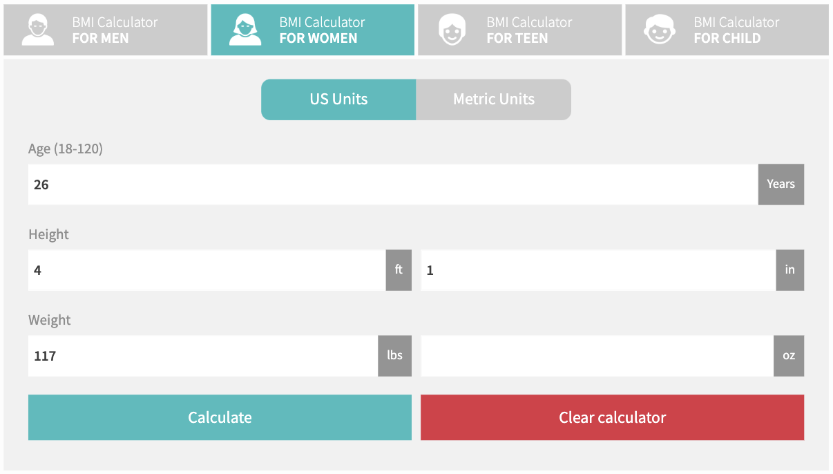
Task: Select the BMI Calculator for Women tab
Action: coord(313,30)
